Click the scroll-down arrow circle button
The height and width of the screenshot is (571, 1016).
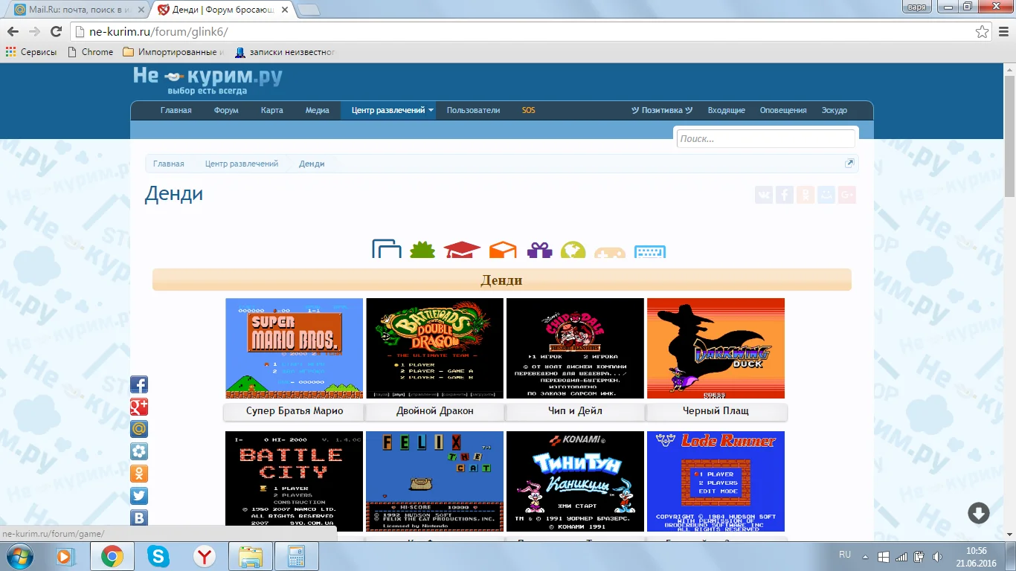click(978, 513)
